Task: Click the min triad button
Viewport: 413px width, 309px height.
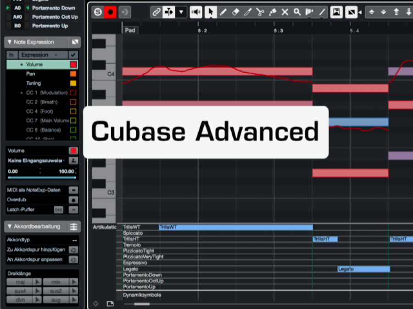Action: click(x=56, y=282)
